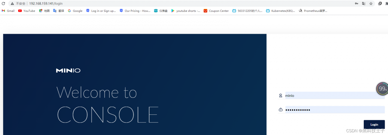Click the translate page icon in address bar
This screenshot has width=388, height=135.
pyautogui.click(x=364, y=4)
